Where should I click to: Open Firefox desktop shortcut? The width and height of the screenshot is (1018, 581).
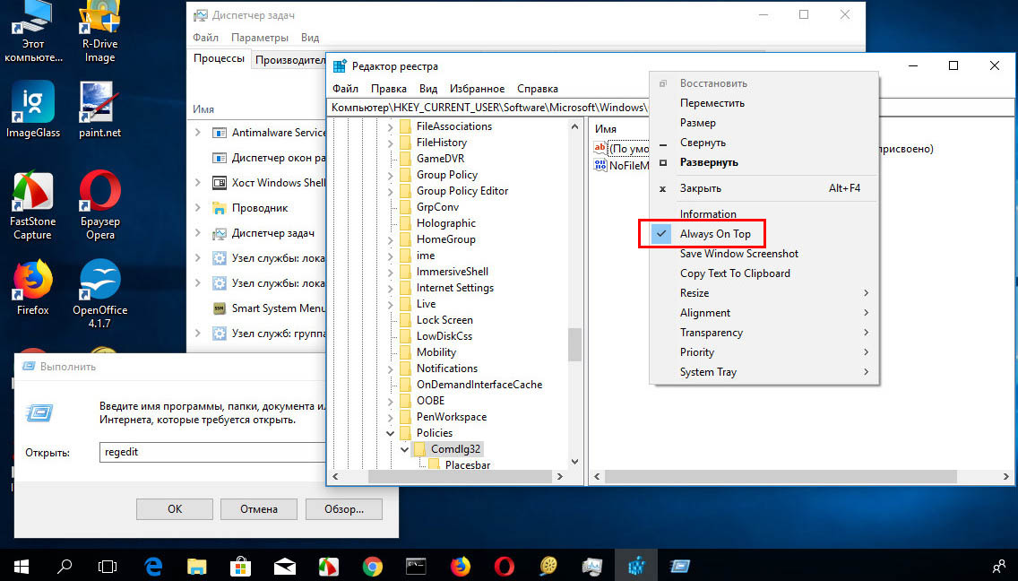[x=32, y=287]
